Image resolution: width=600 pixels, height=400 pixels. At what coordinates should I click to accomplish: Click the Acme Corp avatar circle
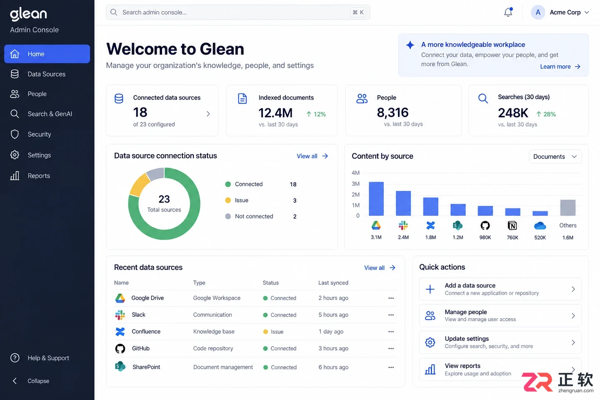538,12
